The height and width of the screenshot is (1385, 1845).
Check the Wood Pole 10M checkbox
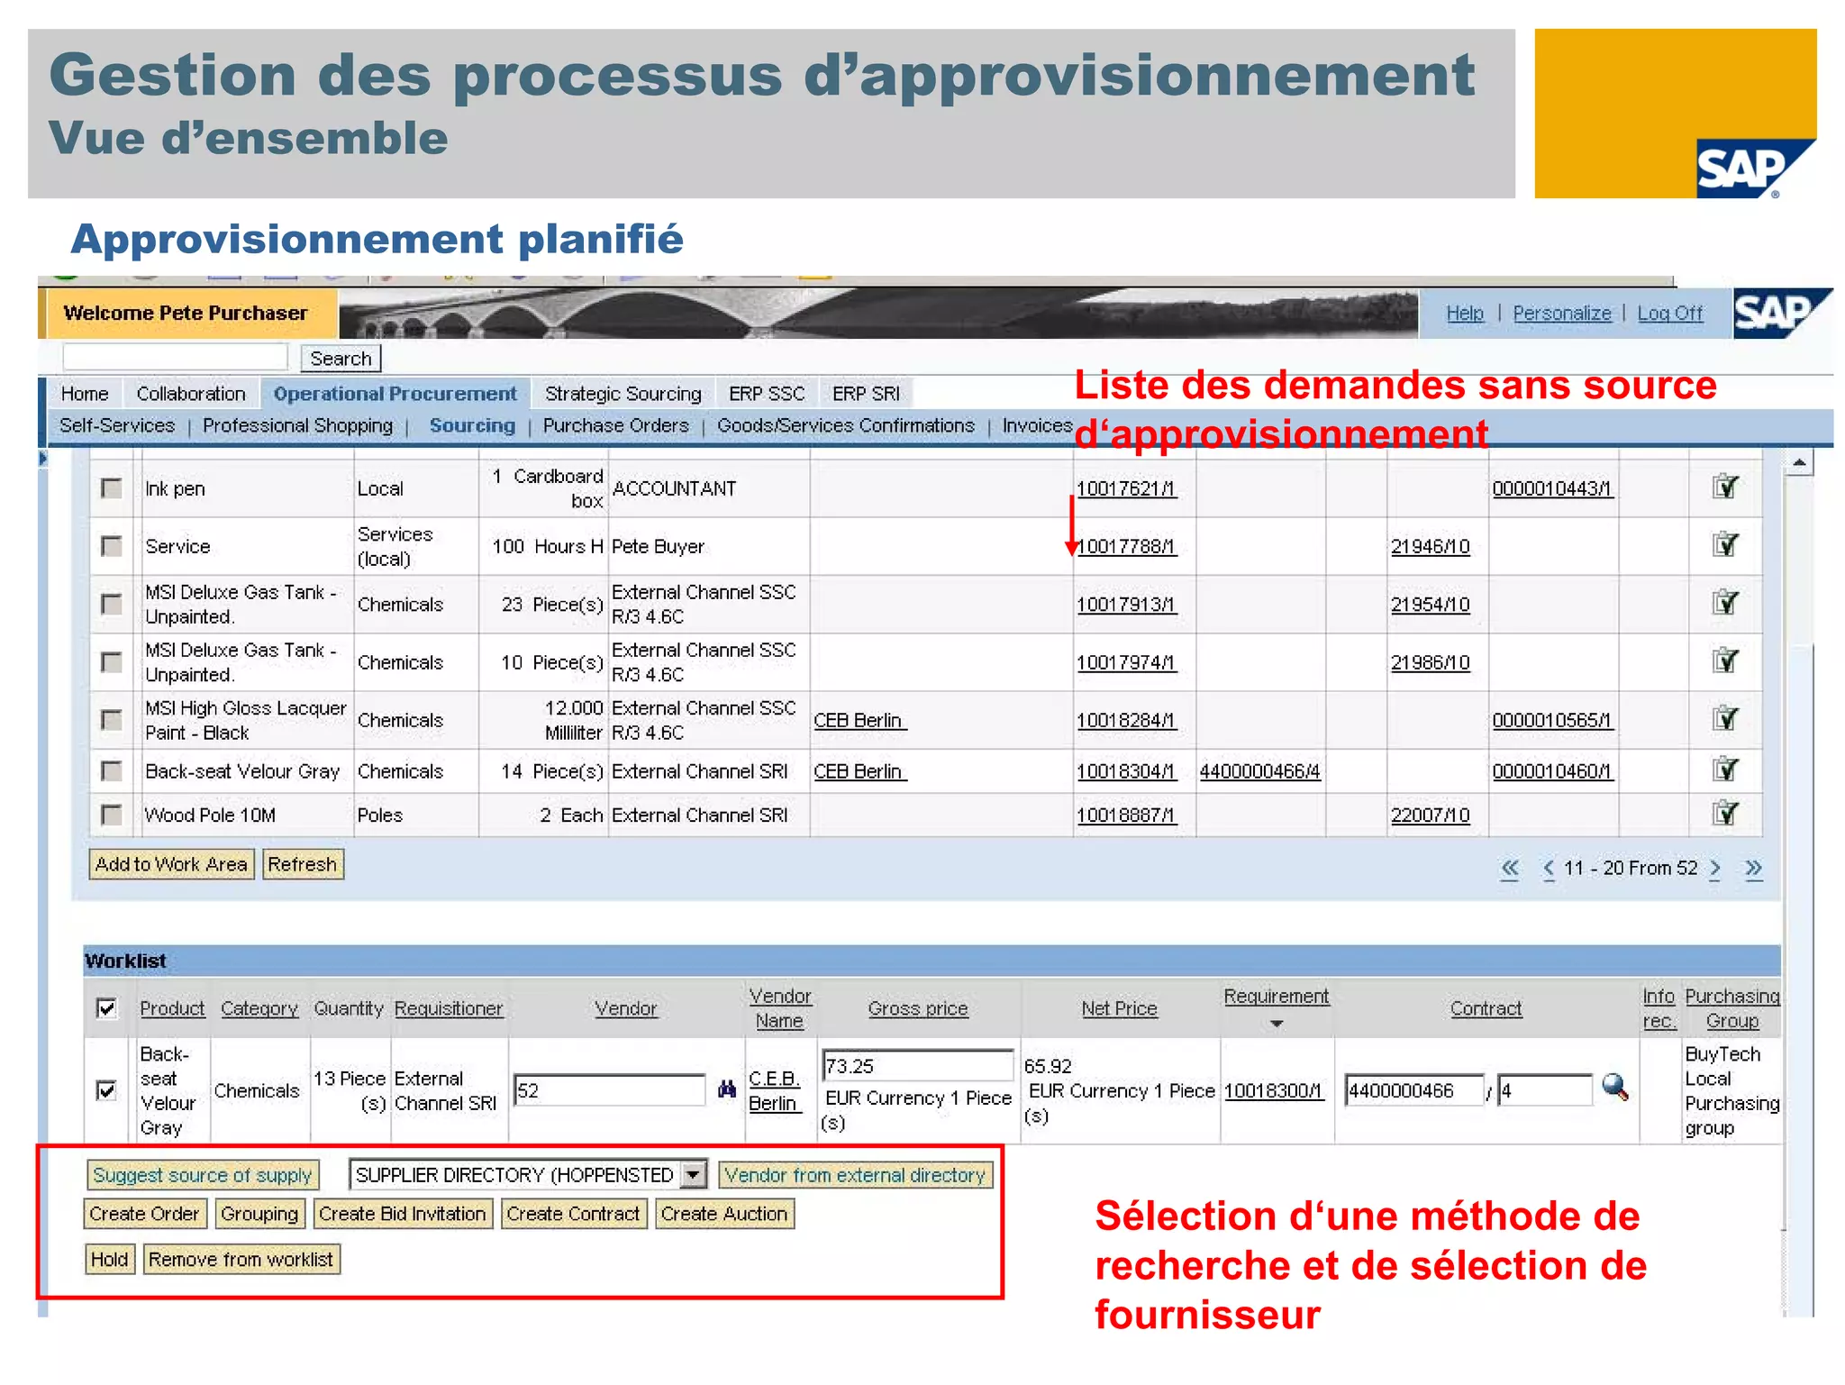tap(112, 815)
